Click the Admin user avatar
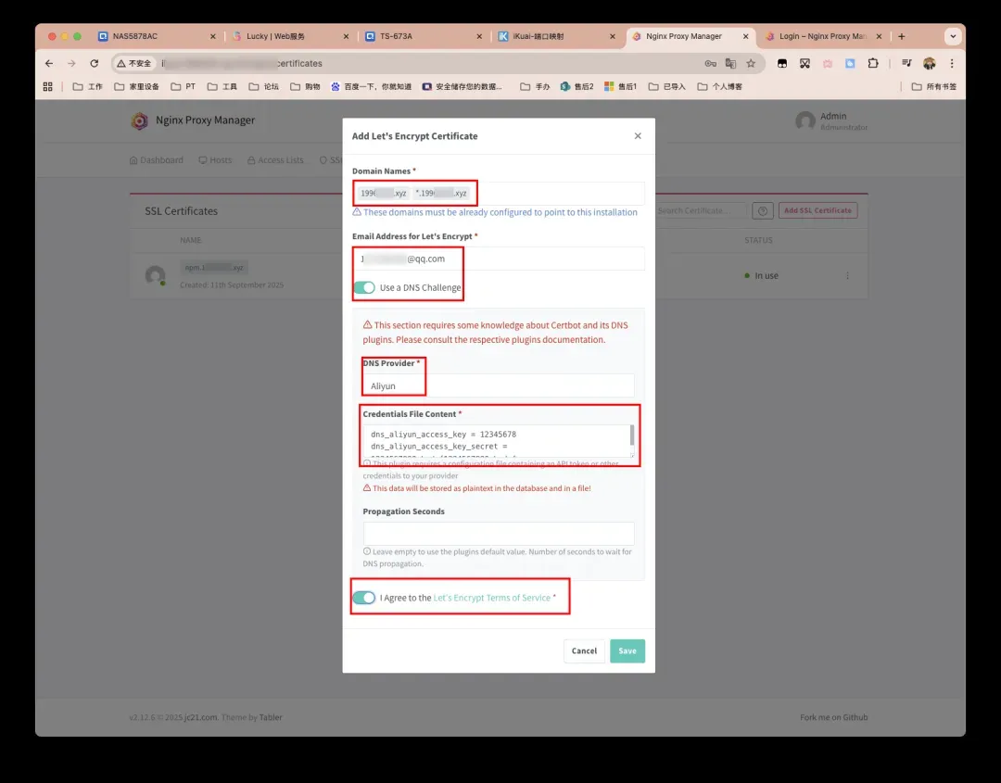The height and width of the screenshot is (783, 1001). coord(805,121)
